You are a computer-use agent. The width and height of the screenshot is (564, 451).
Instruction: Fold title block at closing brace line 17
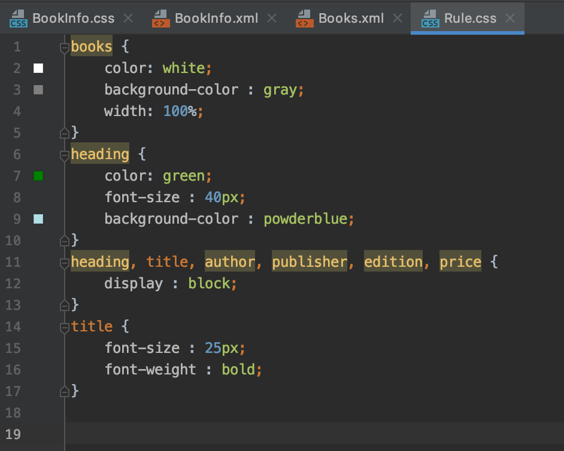coord(65,391)
